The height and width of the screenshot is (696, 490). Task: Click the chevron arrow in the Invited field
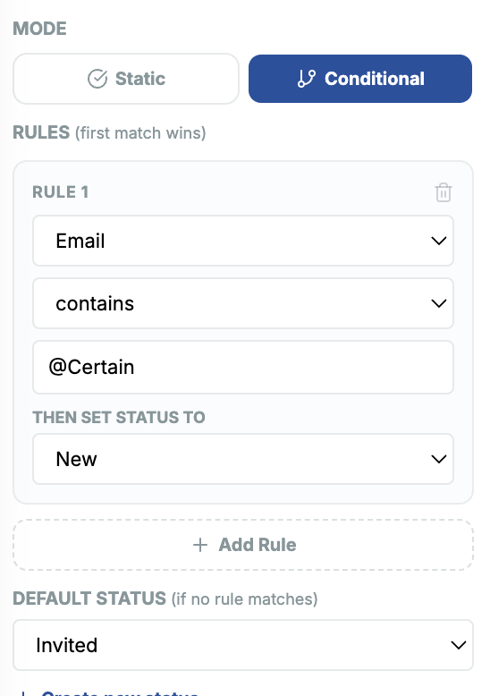458,645
